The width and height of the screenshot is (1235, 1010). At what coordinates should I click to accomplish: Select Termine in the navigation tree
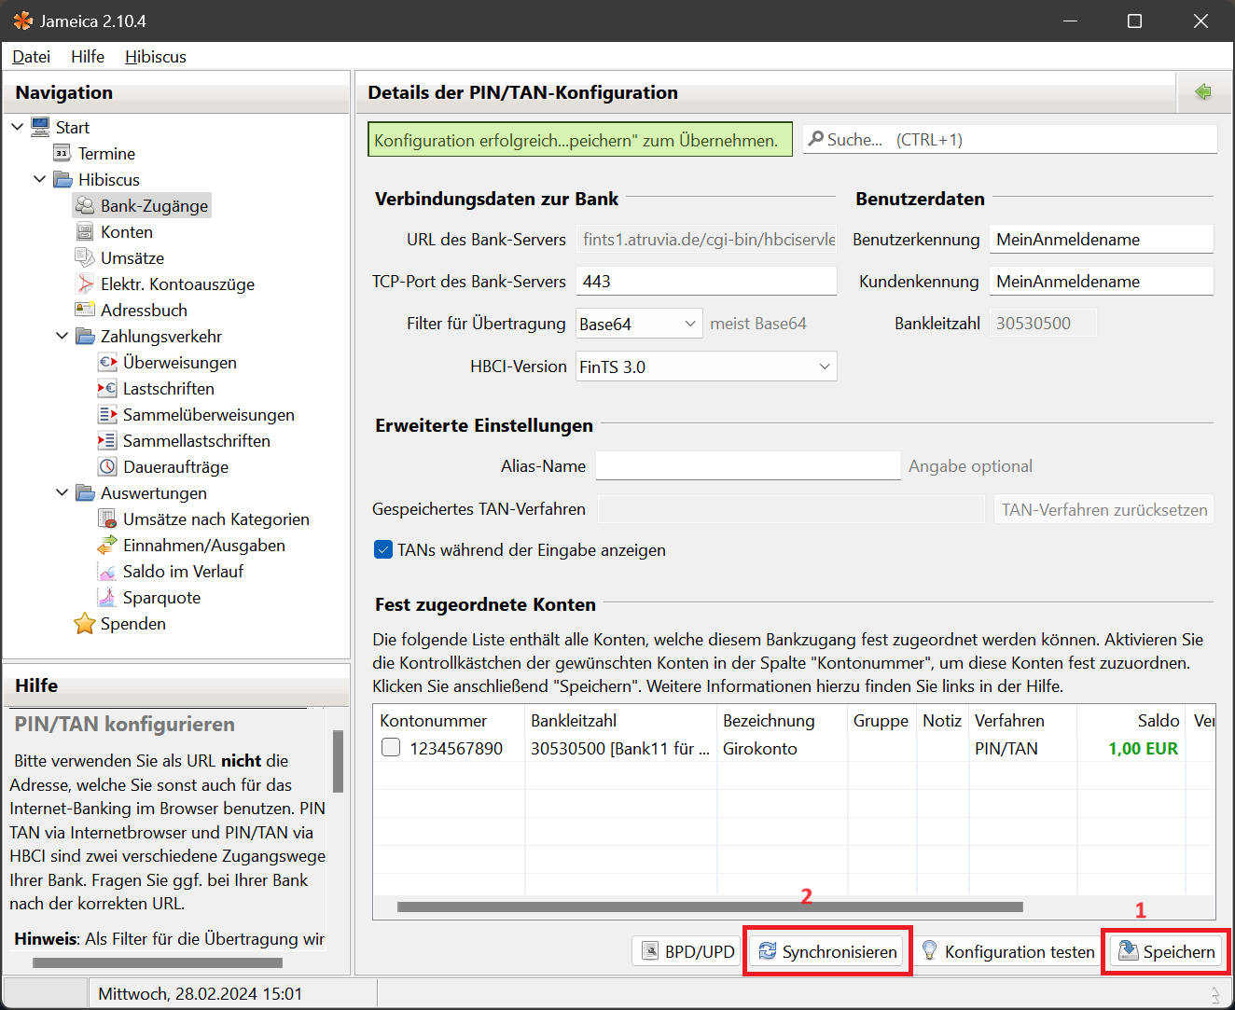pyautogui.click(x=106, y=153)
